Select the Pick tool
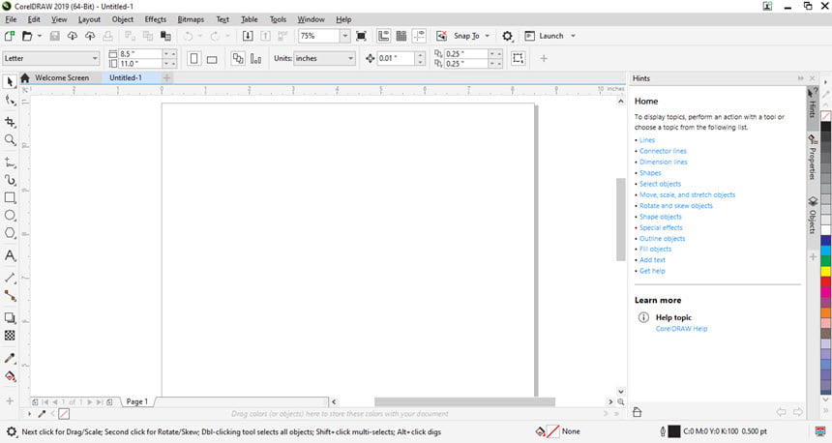This screenshot has height=443, width=832. point(10,81)
